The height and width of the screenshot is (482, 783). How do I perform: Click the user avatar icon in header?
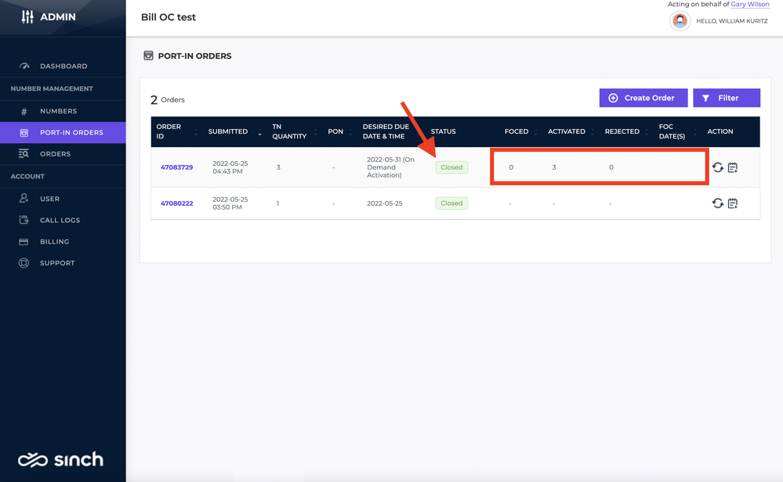click(680, 21)
